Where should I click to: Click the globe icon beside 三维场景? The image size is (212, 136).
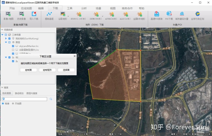[x=9, y=35]
